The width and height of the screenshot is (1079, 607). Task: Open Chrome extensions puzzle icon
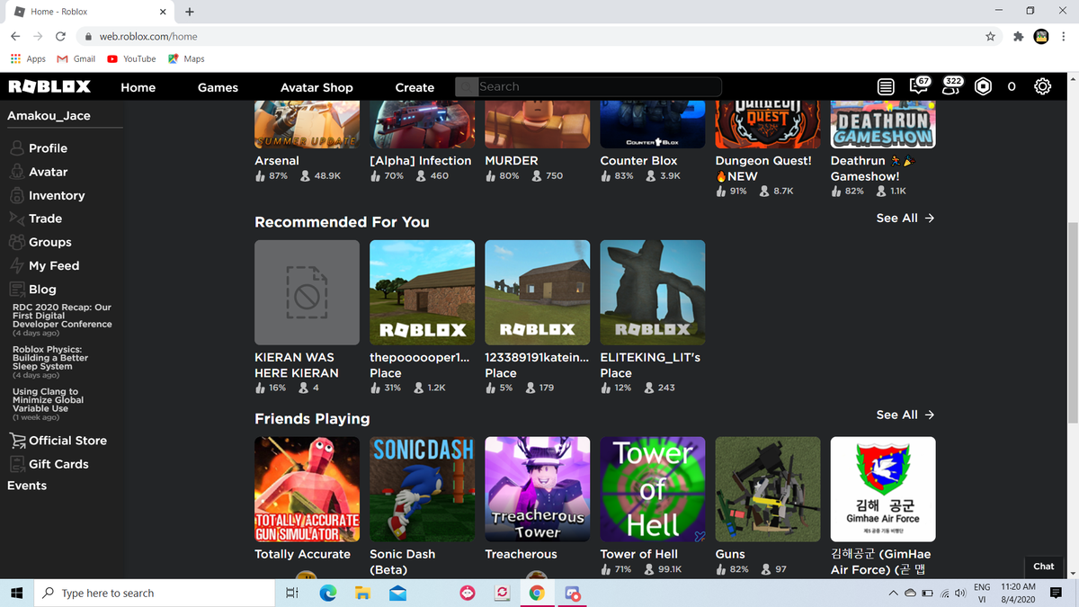(1018, 36)
